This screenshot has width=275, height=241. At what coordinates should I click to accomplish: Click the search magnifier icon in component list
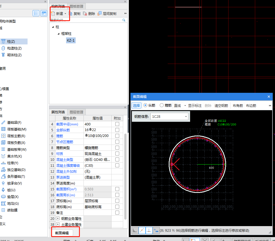pyautogui.click(x=124, y=20)
